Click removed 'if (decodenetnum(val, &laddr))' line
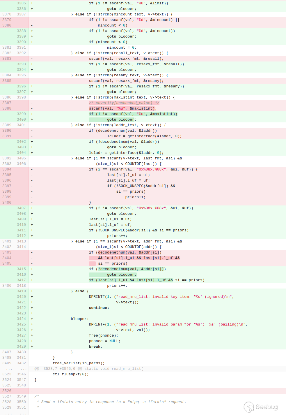 click(123, 131)
